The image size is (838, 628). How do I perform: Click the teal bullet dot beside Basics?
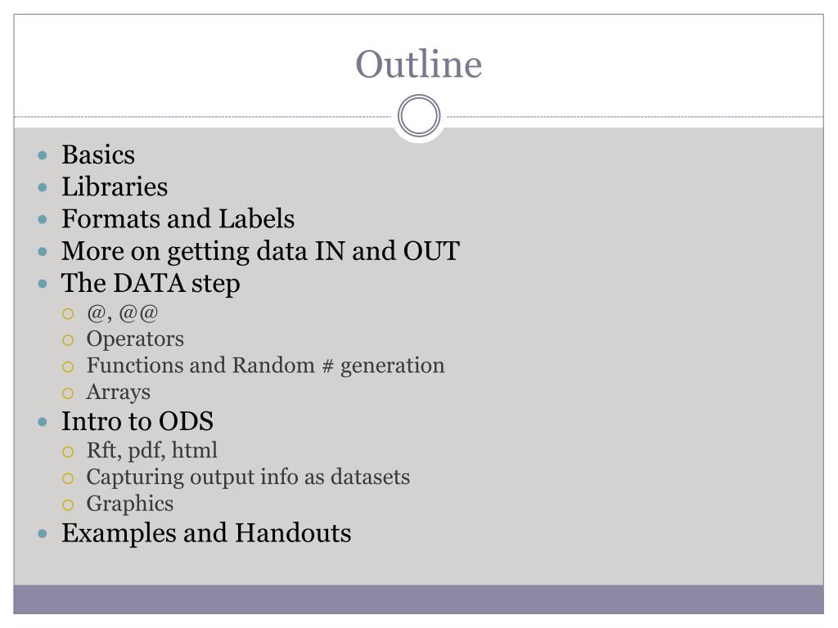pos(43,155)
